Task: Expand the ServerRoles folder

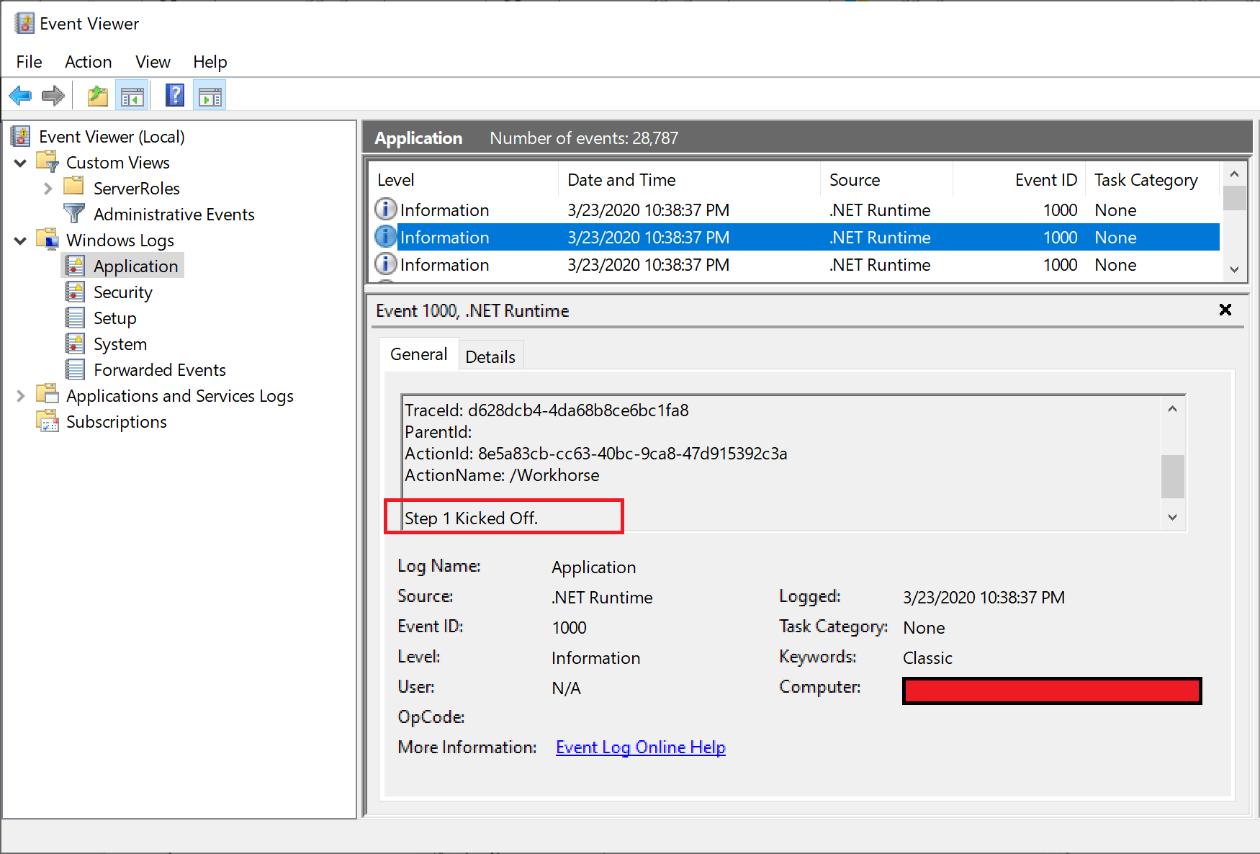Action: 48,189
